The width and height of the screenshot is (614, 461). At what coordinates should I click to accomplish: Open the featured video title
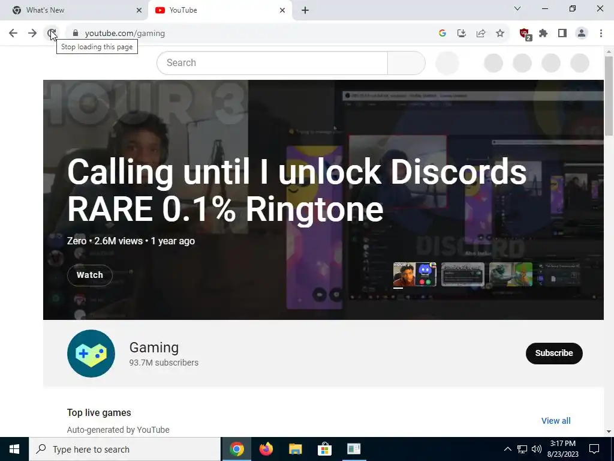297,190
